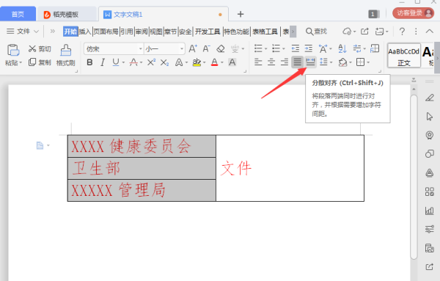The height and width of the screenshot is (281, 440).
Task: Open the sidebar settings sliders icon
Action: point(430,229)
